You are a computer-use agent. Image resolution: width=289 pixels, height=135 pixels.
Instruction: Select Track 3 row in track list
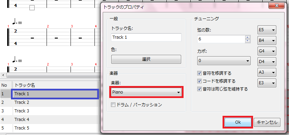click(x=50, y=111)
